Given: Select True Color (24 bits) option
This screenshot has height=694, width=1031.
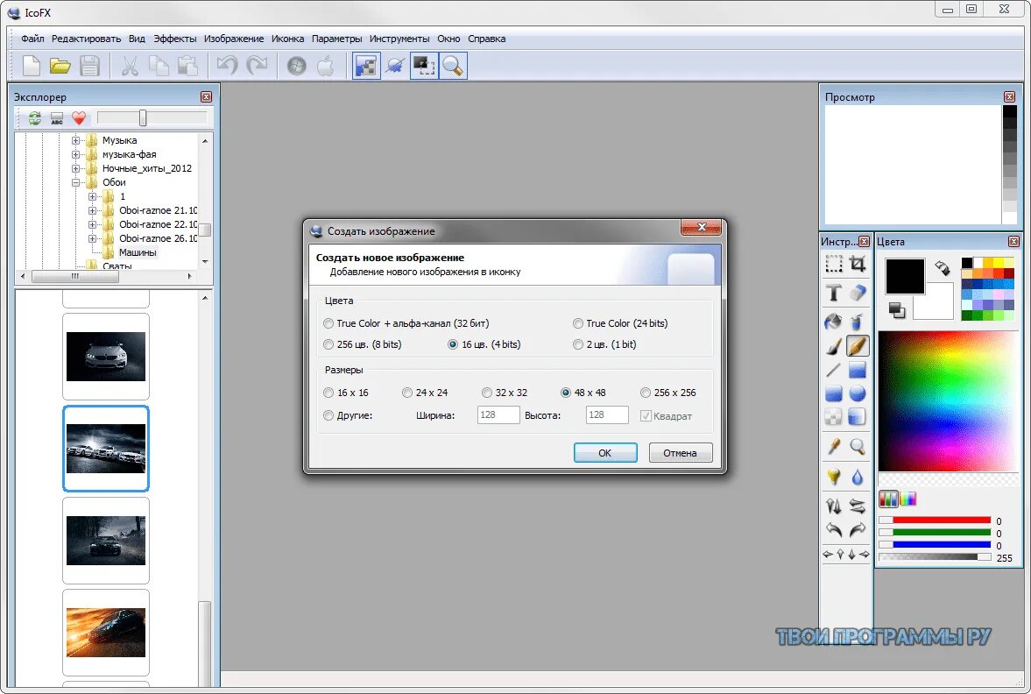Looking at the screenshot, I should (x=620, y=323).
